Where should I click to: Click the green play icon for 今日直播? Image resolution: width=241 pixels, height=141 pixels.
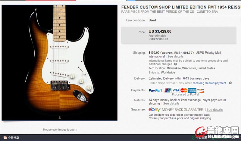(193, 137)
